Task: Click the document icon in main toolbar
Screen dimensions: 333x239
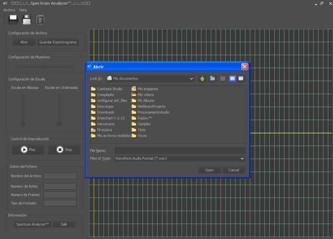Action: [41, 20]
